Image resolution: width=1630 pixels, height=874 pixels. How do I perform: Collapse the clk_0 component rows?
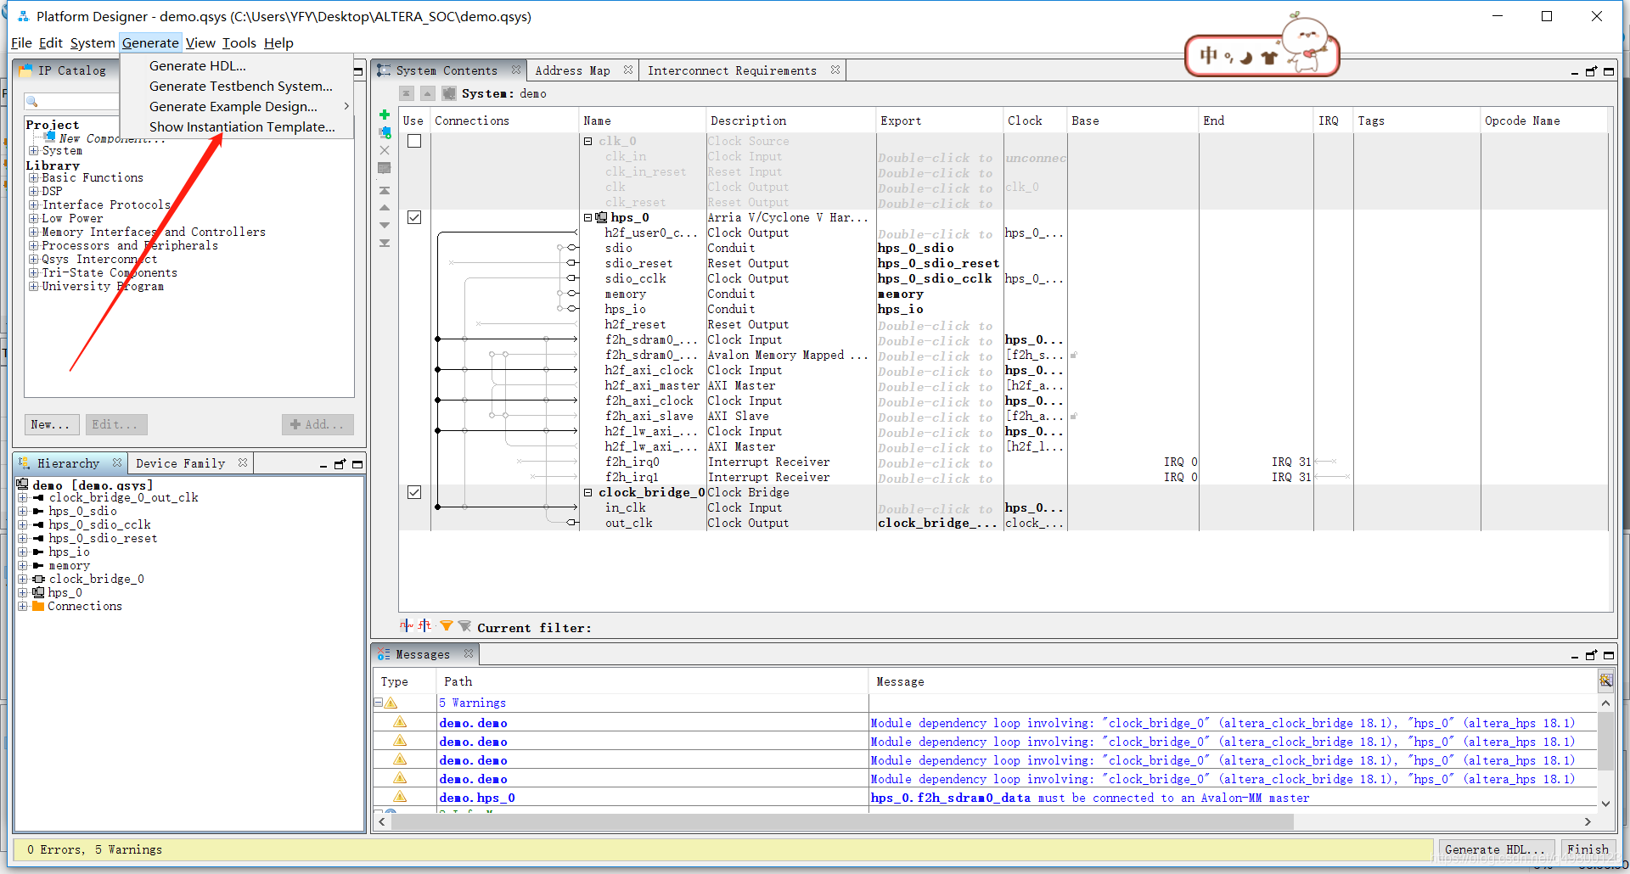(588, 141)
